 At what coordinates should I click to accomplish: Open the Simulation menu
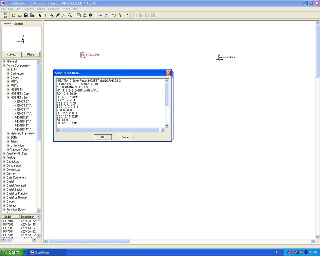[x=54, y=9]
